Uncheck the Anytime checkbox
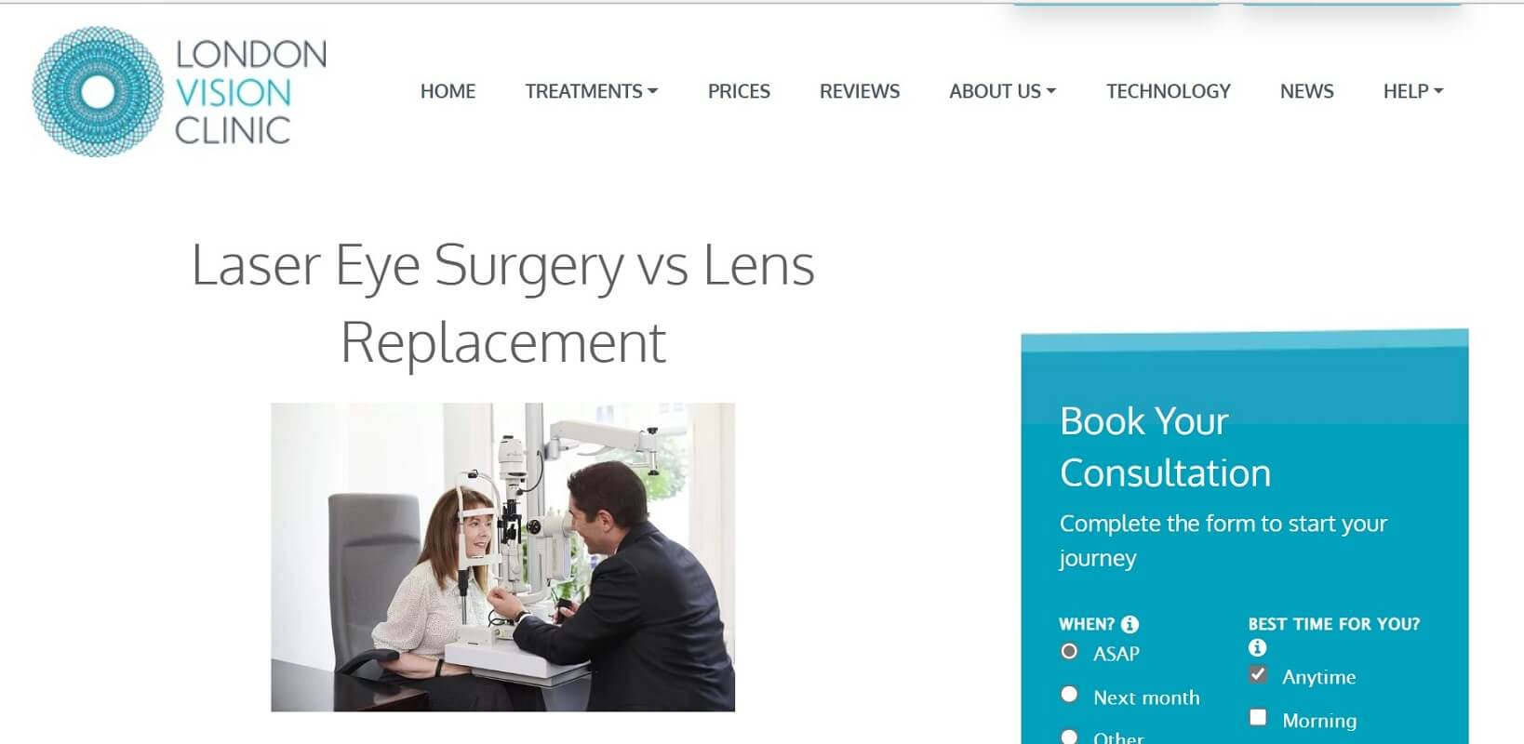Viewport: 1524px width, 744px height. (1258, 674)
